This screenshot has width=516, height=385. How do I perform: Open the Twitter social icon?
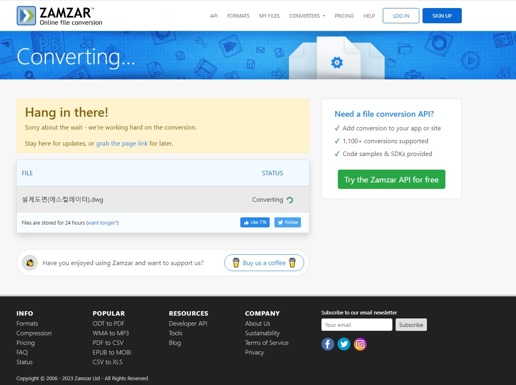344,344
